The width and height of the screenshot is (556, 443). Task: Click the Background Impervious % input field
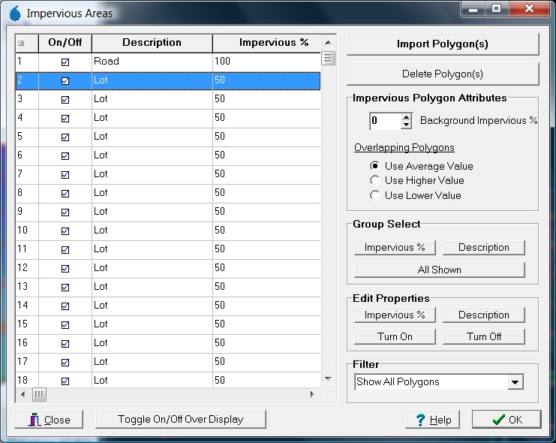[385, 121]
